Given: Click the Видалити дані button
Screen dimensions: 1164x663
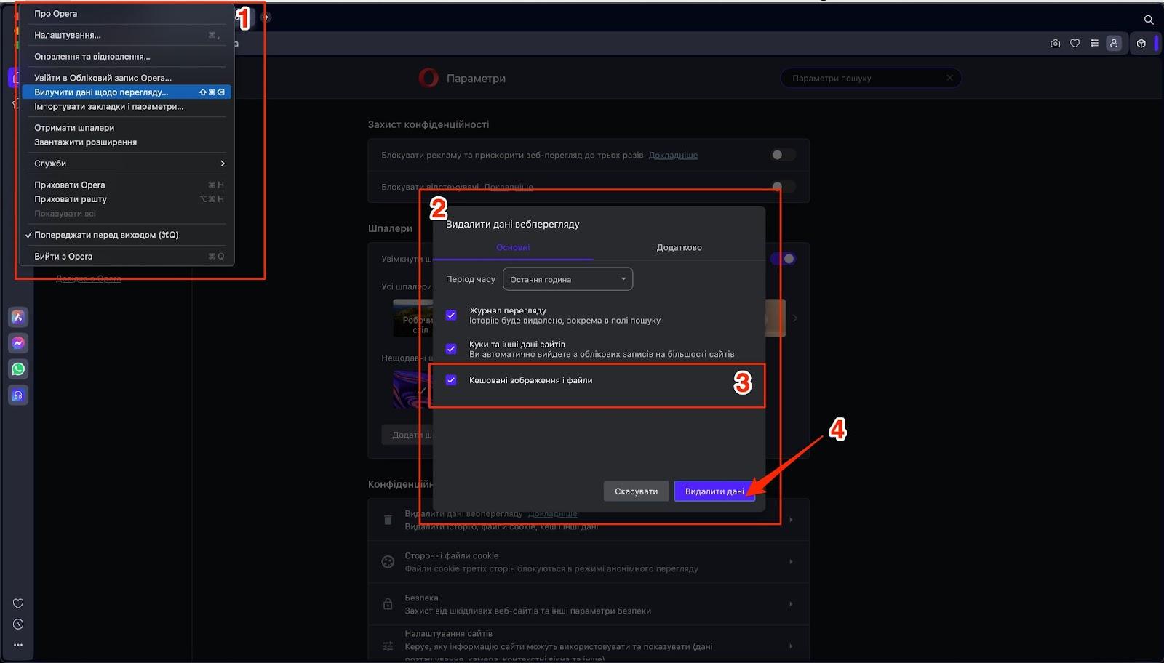Looking at the screenshot, I should tap(714, 491).
